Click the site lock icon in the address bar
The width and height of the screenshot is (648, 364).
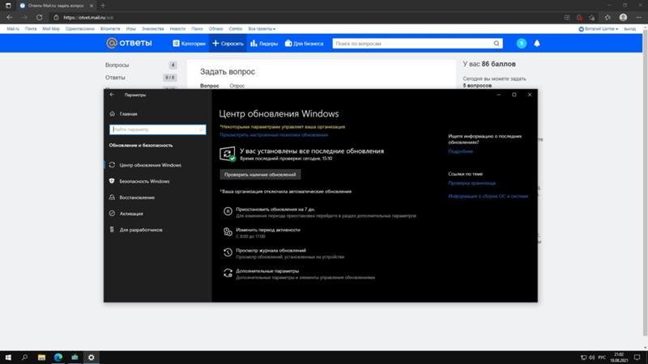[56, 17]
